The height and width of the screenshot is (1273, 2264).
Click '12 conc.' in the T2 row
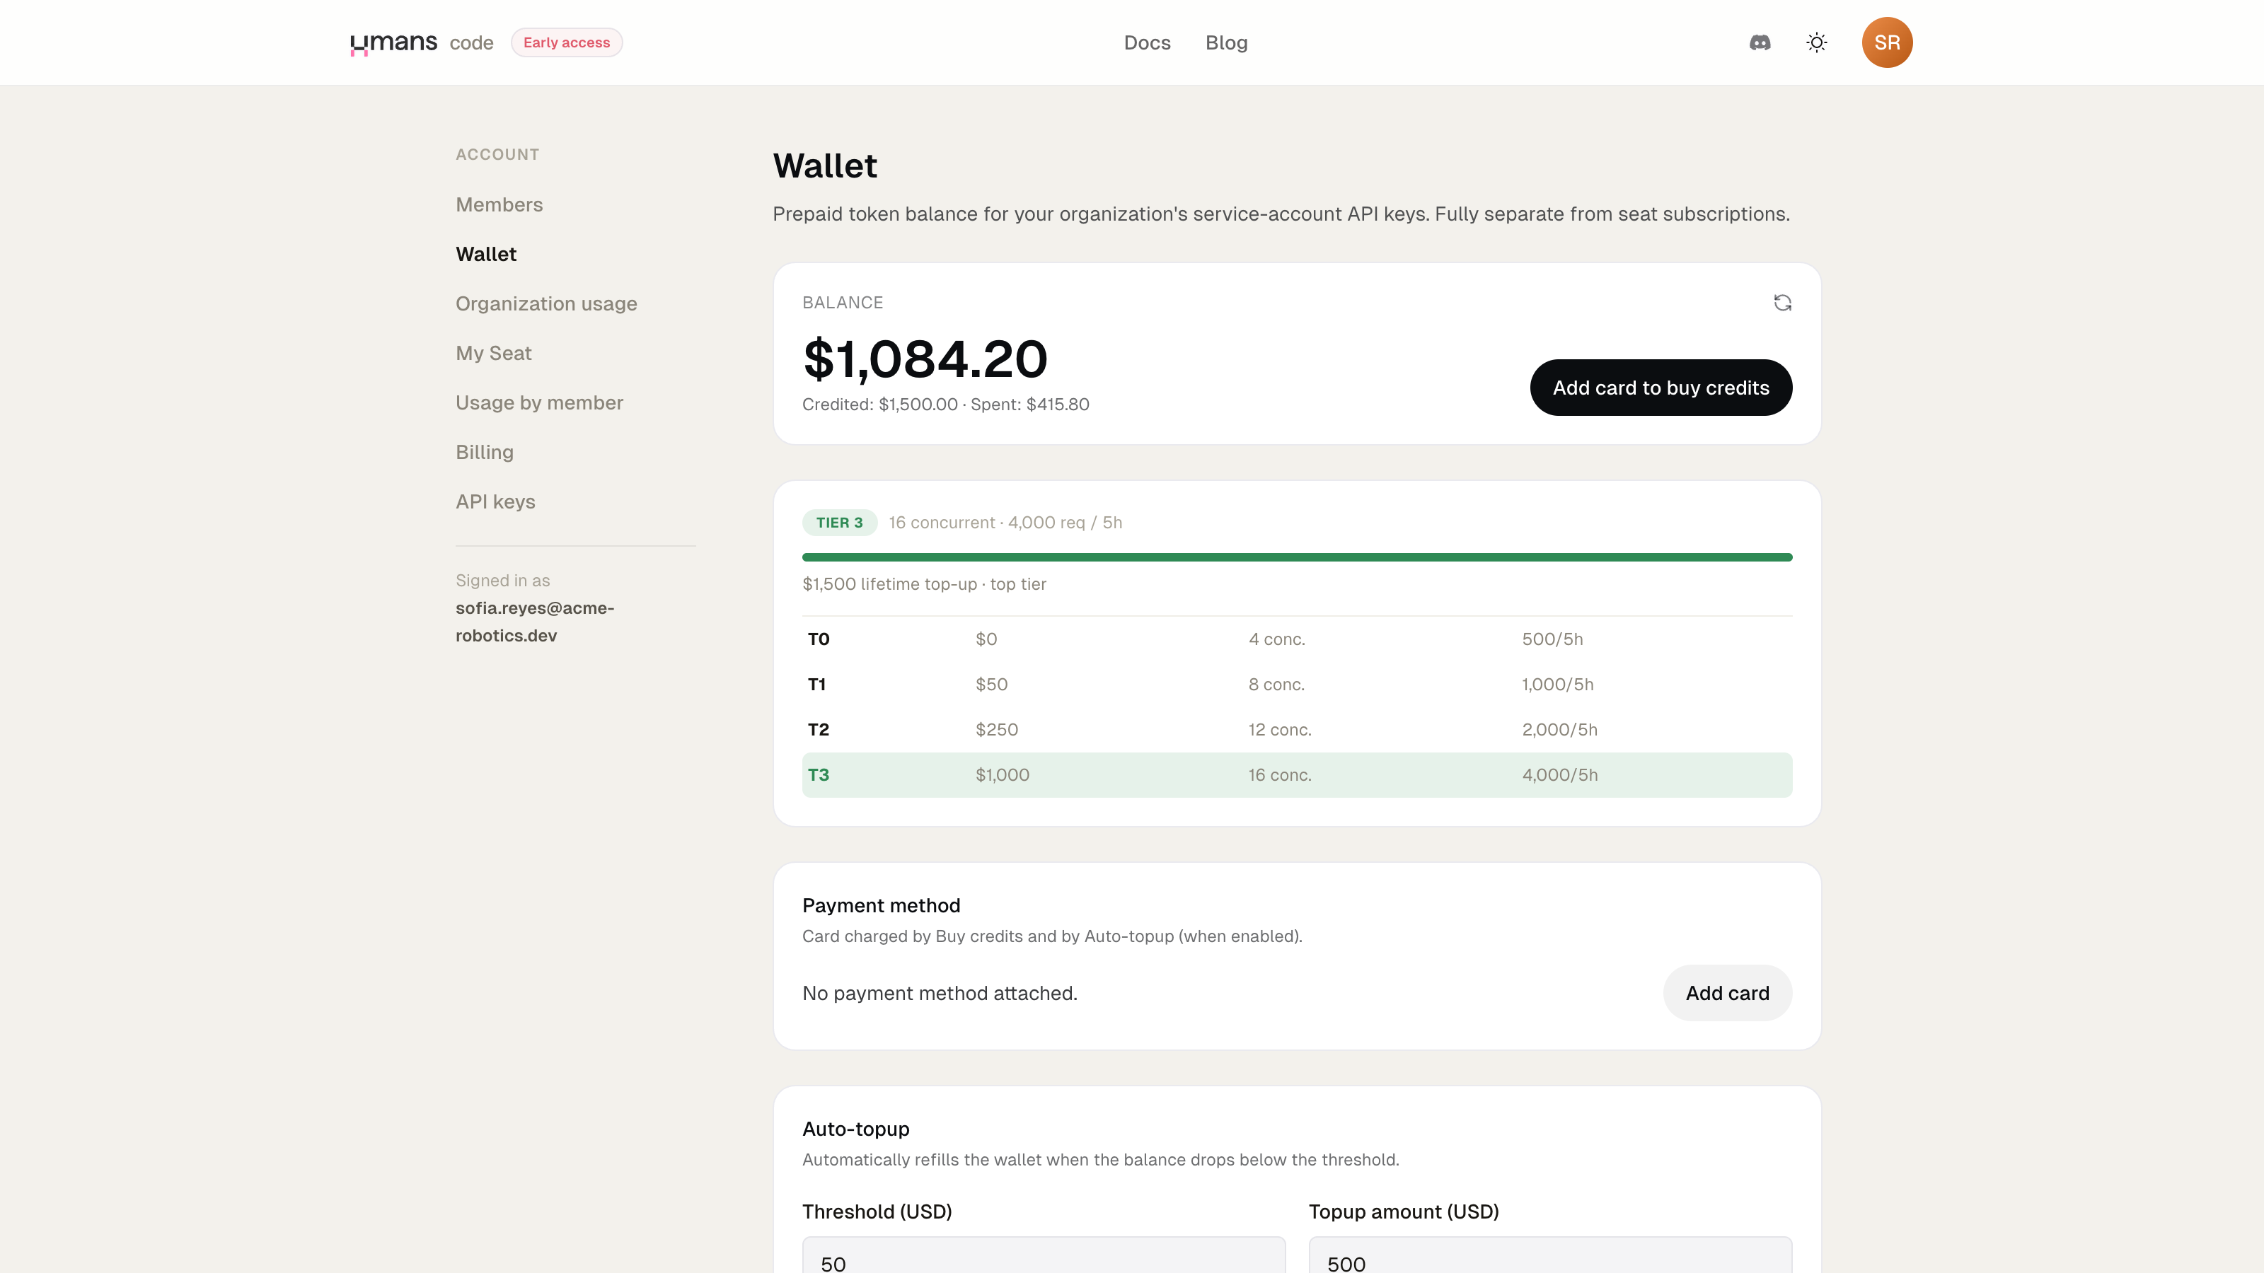(1280, 730)
